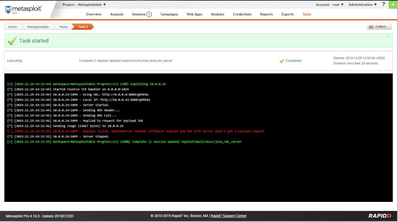Open the Account - root menu
This screenshot has height=222, width=398.
(330, 5)
